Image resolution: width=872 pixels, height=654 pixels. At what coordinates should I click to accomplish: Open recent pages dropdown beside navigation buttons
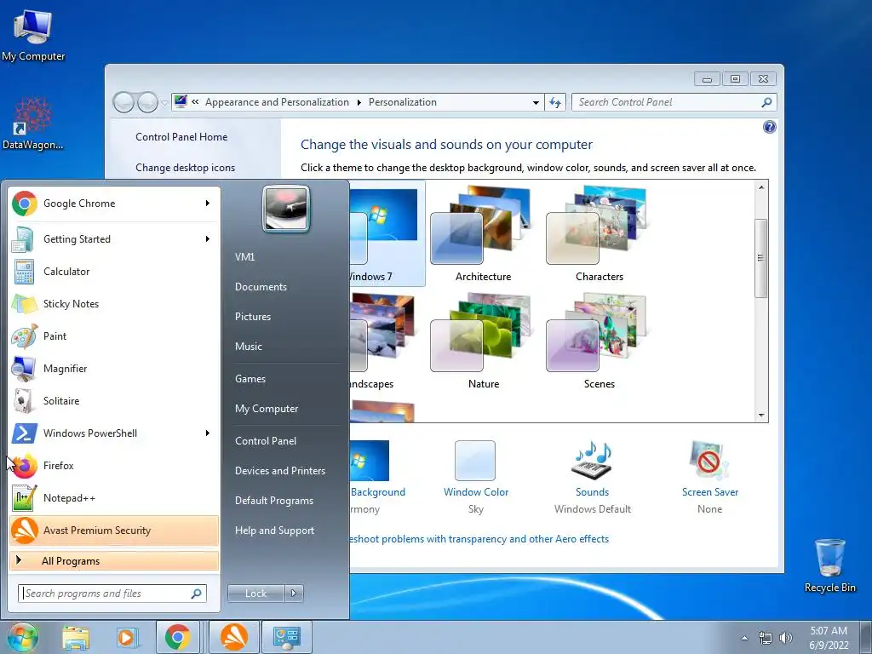(x=164, y=103)
